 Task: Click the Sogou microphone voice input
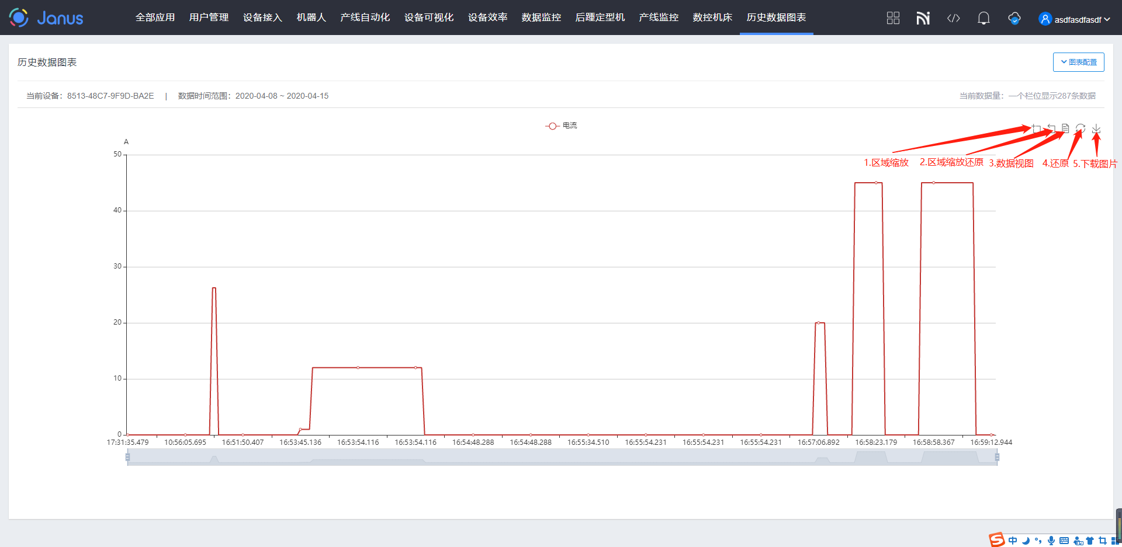[x=1051, y=541]
